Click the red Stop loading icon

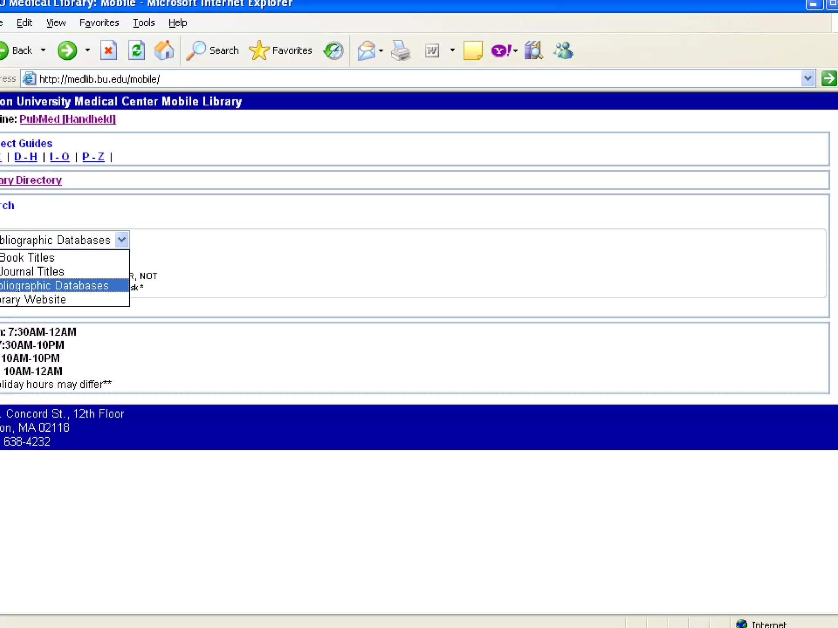[108, 51]
